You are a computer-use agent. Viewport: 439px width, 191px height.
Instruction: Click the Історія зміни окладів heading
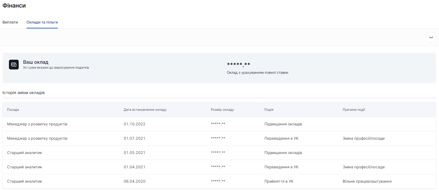24,93
